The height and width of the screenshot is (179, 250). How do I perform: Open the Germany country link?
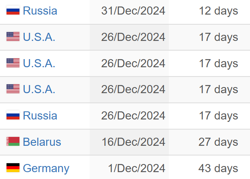pos(46,168)
